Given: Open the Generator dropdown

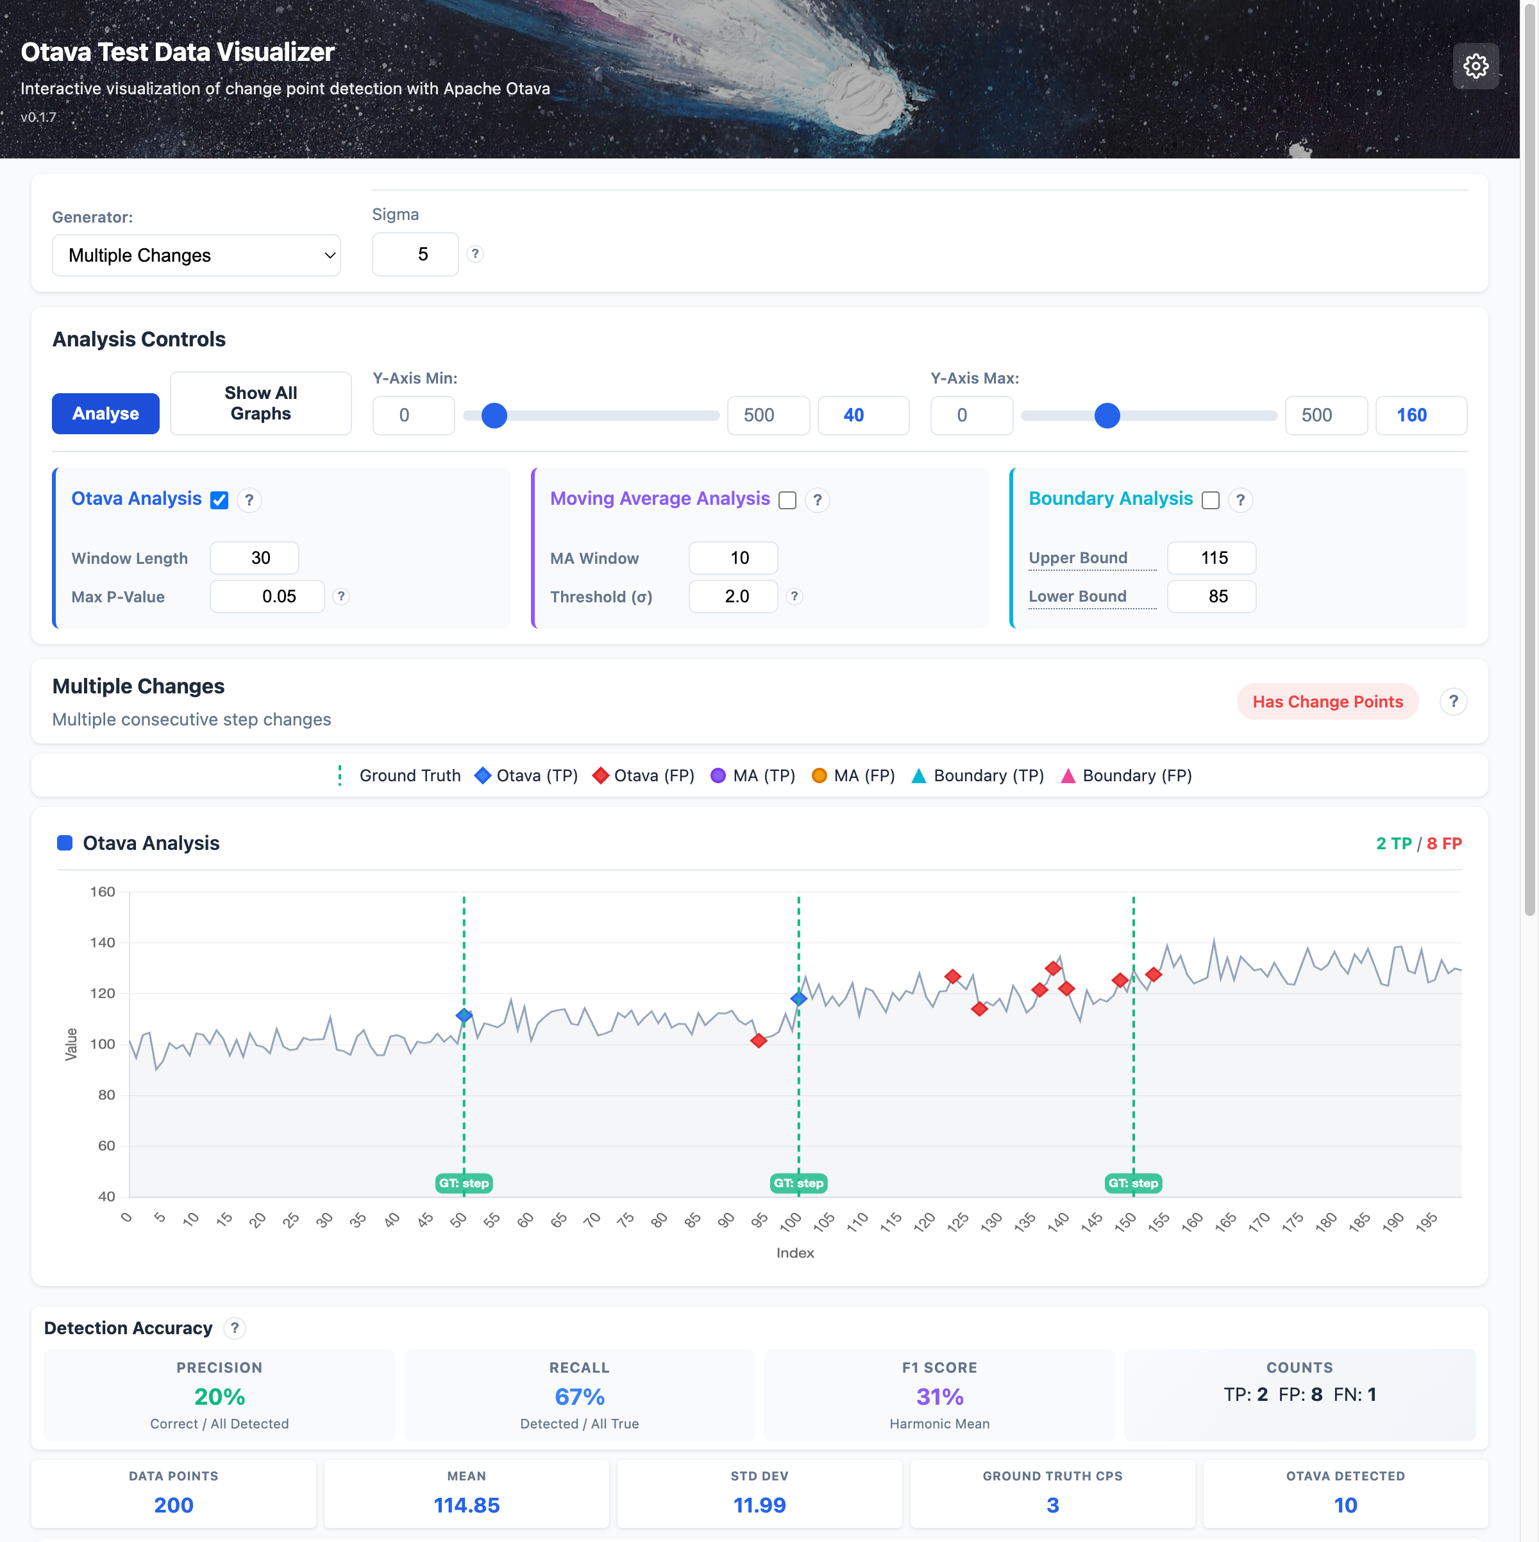Looking at the screenshot, I should [x=196, y=255].
